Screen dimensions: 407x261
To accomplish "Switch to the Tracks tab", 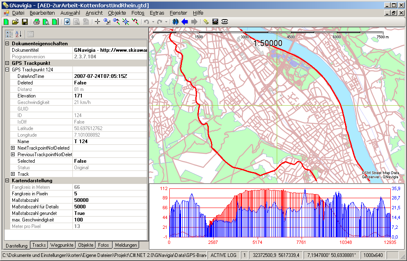I will 39,245.
